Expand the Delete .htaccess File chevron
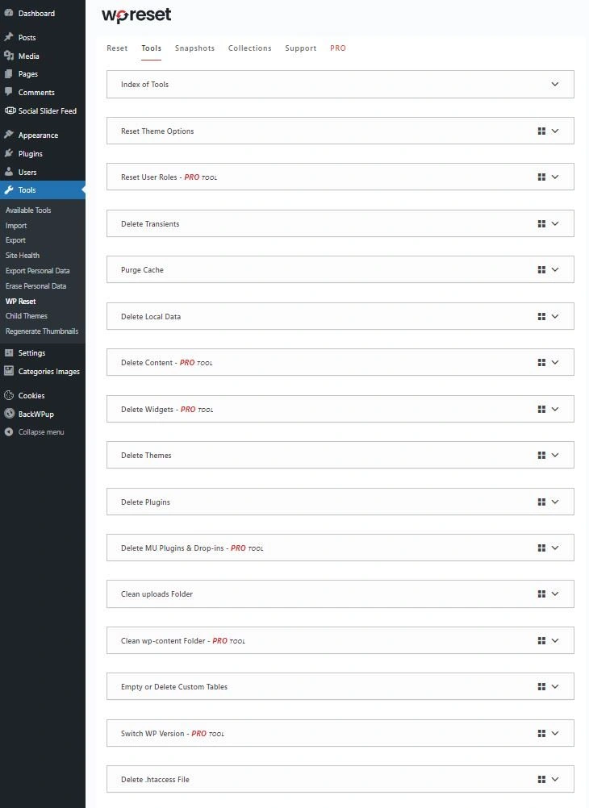Viewport: 589px width, 808px height. 555,780
